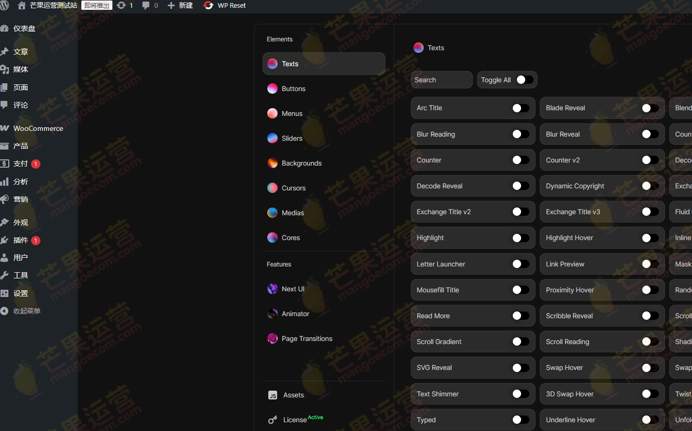The image size is (692, 431).
Task: Enable the Highlight Hover toggle
Action: coord(650,238)
